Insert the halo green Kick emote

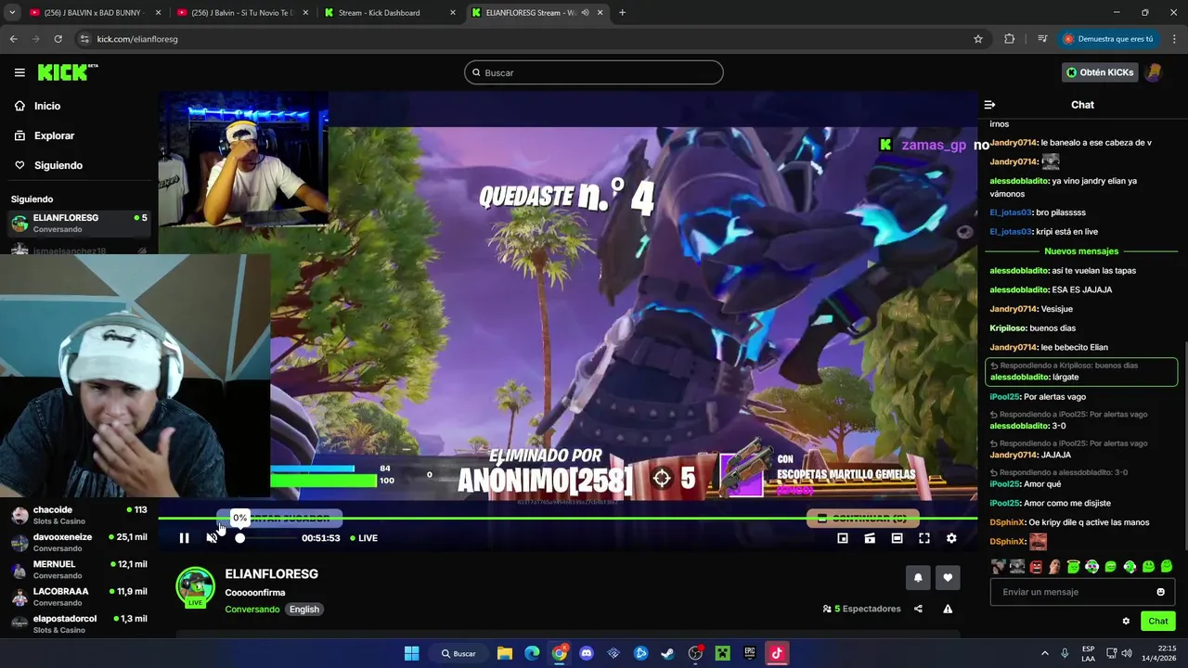(1073, 566)
